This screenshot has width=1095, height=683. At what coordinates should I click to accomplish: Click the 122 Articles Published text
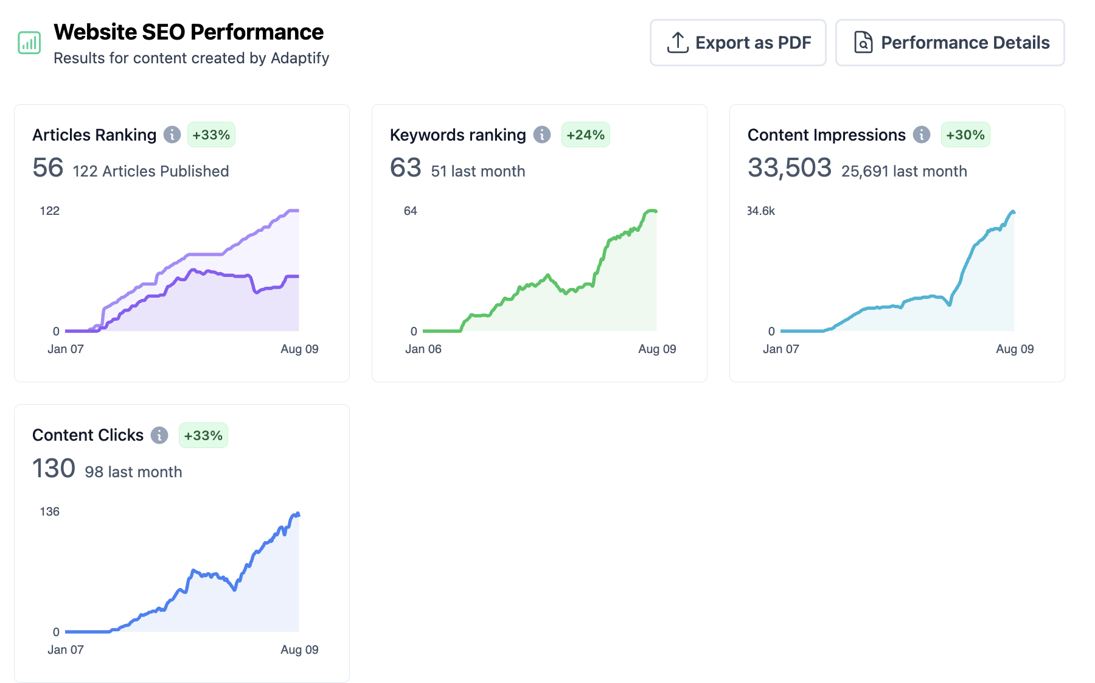[x=151, y=172]
